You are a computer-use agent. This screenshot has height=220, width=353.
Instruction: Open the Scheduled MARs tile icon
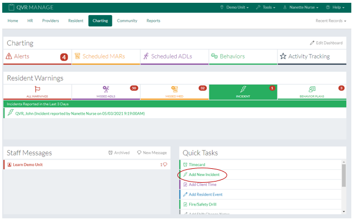pos(77,56)
